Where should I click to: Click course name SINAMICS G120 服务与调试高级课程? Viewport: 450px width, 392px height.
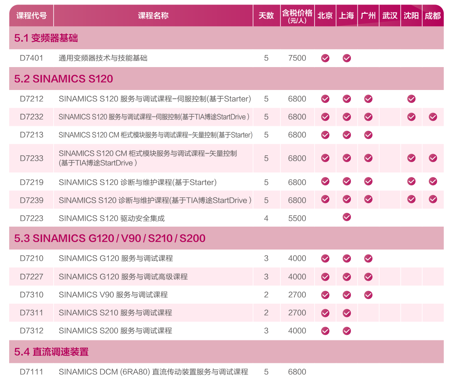[x=123, y=277]
